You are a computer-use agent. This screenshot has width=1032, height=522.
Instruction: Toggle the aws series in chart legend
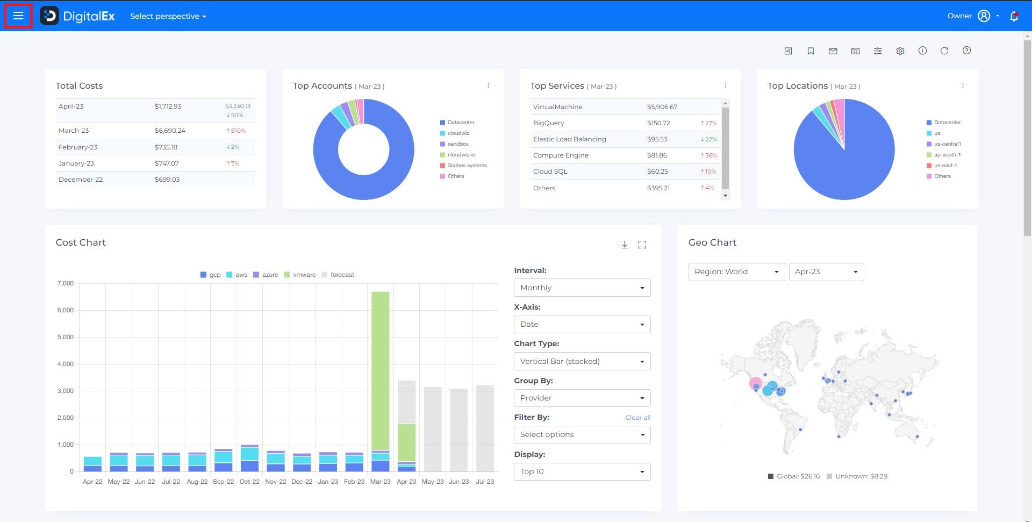236,275
